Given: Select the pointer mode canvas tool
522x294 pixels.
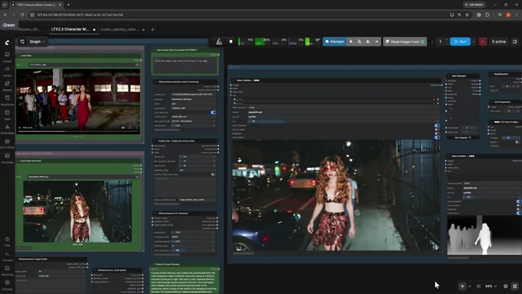Looking at the screenshot, I should click(x=463, y=286).
